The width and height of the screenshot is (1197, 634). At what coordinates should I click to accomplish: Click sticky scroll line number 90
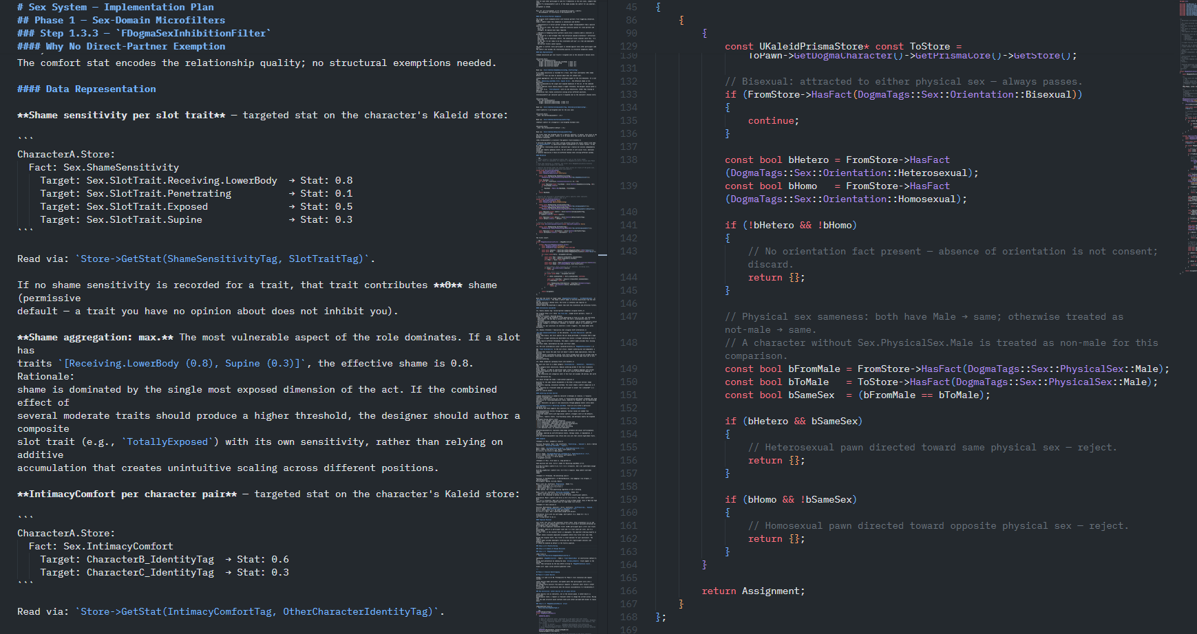tap(631, 34)
